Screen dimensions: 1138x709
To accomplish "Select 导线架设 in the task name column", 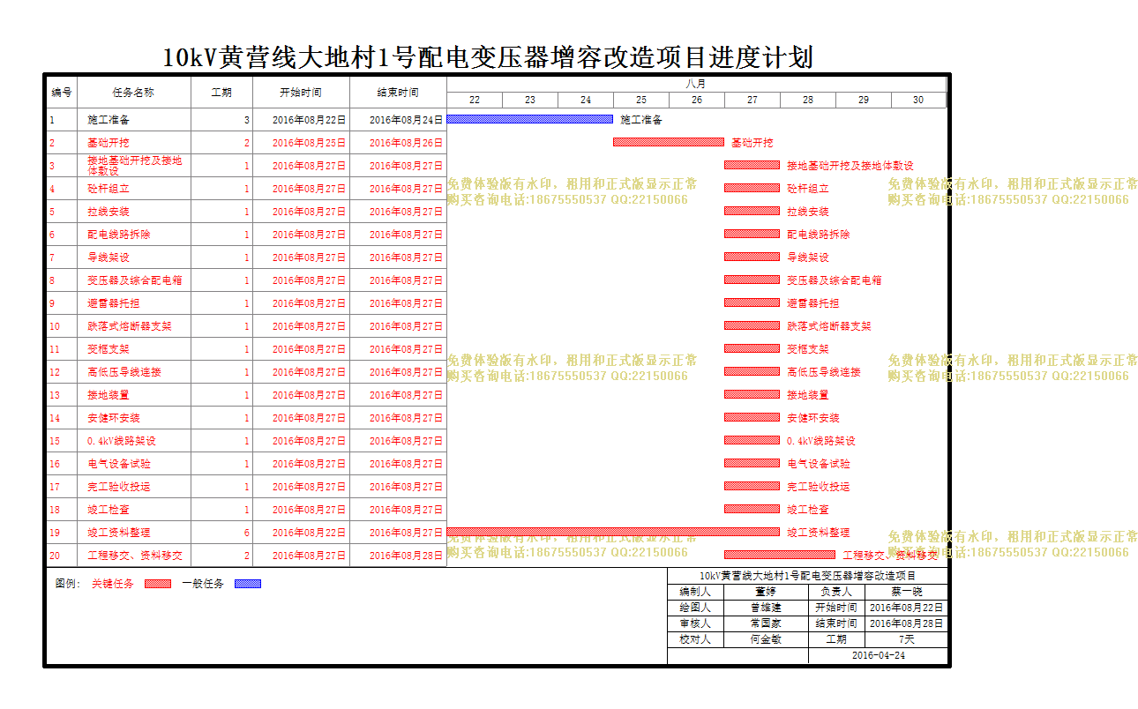I will click(x=109, y=257).
